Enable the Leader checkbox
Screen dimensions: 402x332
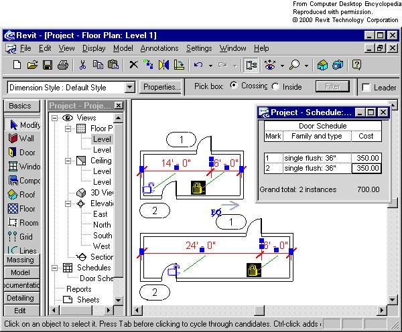click(x=366, y=88)
